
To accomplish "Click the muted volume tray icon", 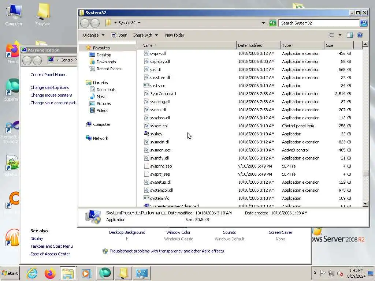I will coord(340,273).
